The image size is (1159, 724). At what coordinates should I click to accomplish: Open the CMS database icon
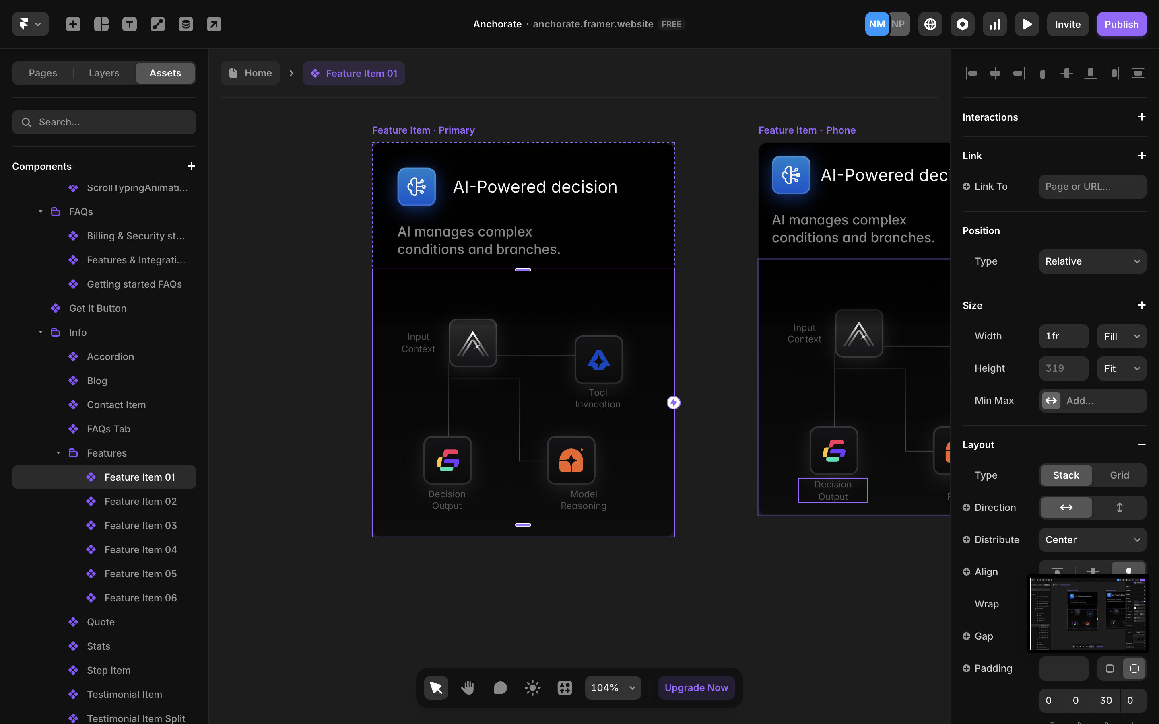[186, 24]
